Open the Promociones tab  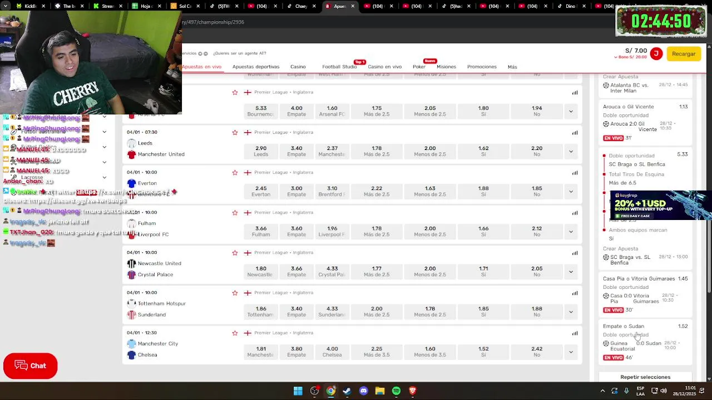pos(482,67)
